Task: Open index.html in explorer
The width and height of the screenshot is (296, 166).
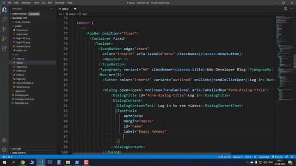Action: click(22, 34)
